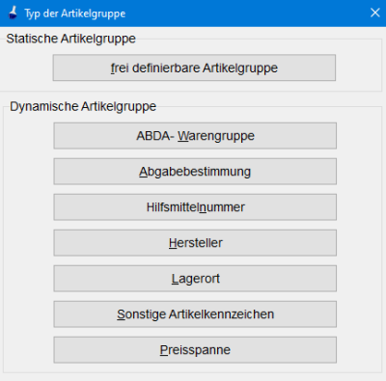Screen dimensions: 386x381
Task: Create dynamic group by storage location
Action: point(195,279)
